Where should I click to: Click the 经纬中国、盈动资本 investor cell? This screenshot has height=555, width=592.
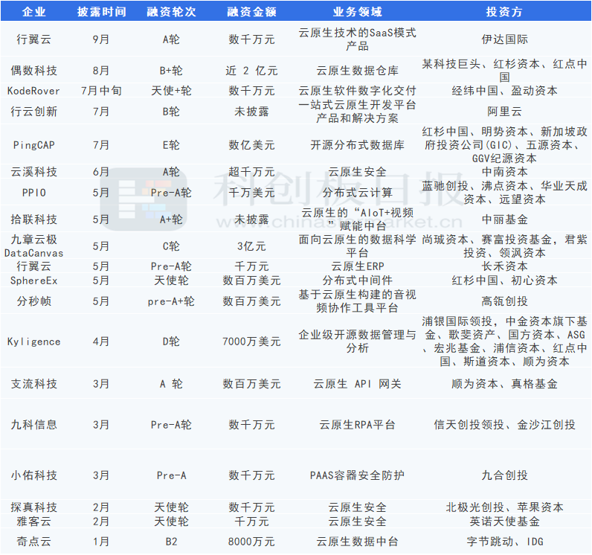[x=504, y=91]
